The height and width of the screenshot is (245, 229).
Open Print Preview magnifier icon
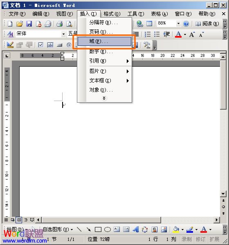click(69, 24)
